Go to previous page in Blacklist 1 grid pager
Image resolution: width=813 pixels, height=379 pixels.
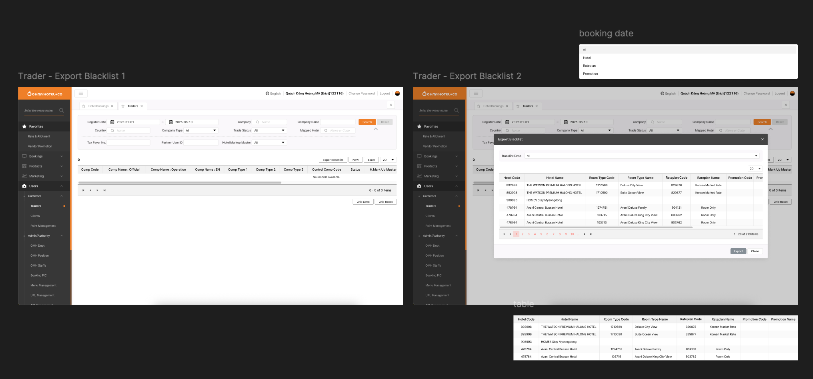90,190
